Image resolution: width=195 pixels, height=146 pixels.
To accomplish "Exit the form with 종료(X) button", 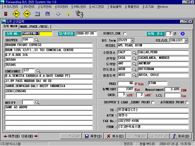I will coord(181,136).
